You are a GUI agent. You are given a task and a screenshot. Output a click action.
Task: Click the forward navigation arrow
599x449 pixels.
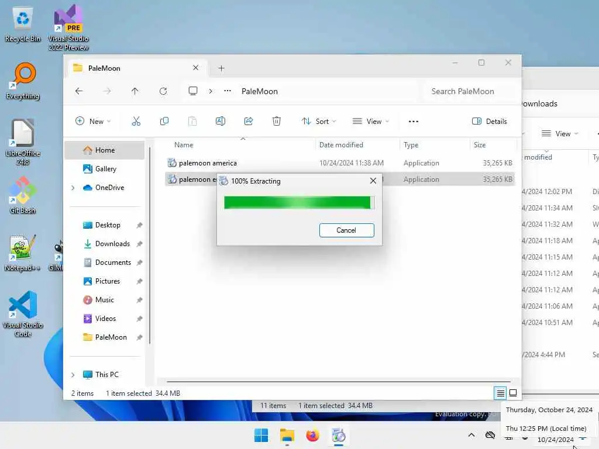(x=108, y=91)
